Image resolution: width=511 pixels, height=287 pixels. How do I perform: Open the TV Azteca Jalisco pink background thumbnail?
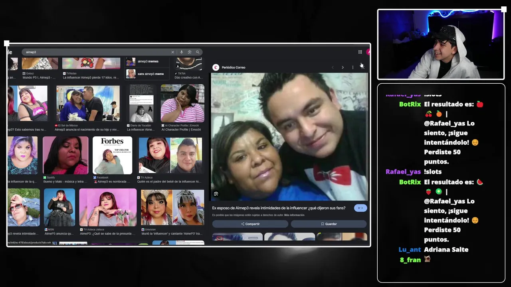click(108, 207)
